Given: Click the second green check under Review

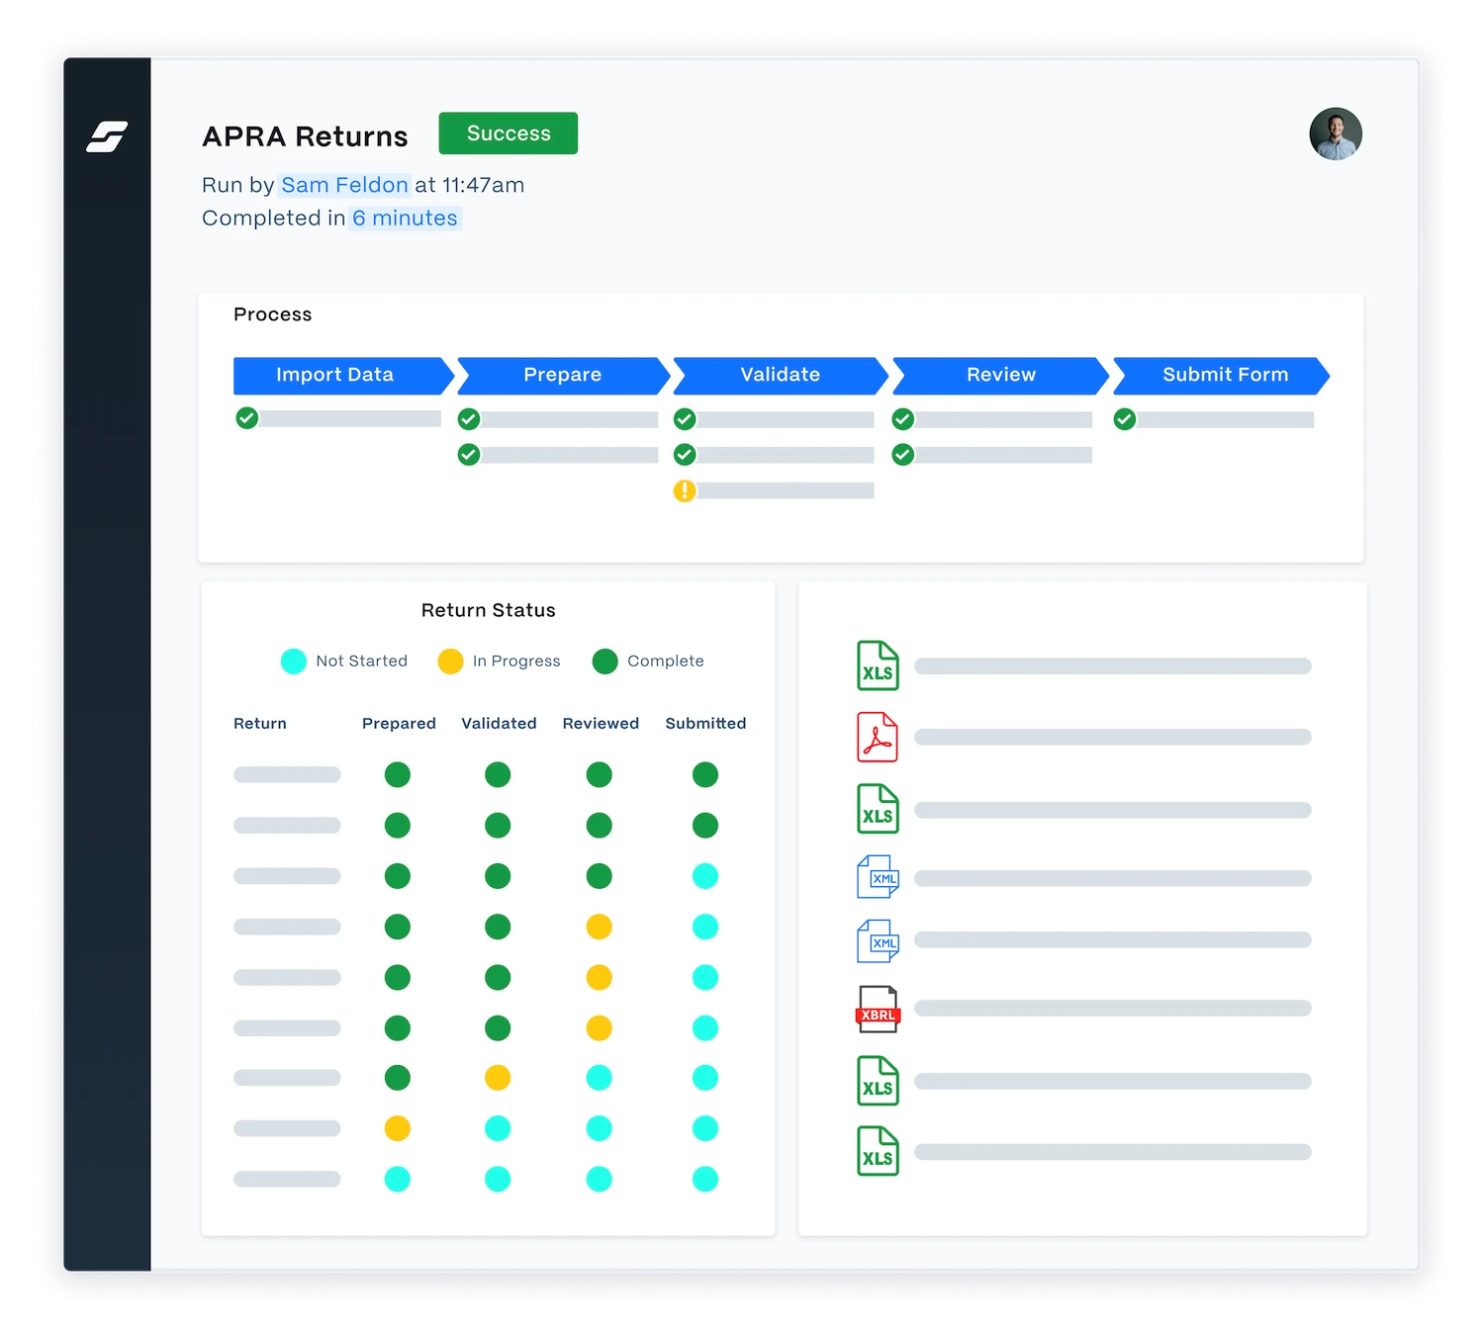Looking at the screenshot, I should pyautogui.click(x=903, y=455).
